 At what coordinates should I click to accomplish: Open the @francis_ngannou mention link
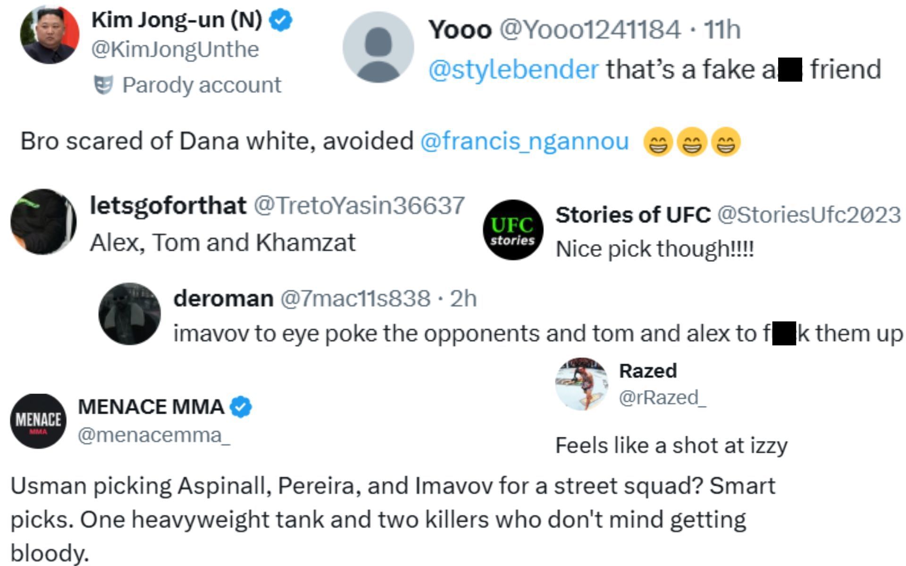point(524,141)
